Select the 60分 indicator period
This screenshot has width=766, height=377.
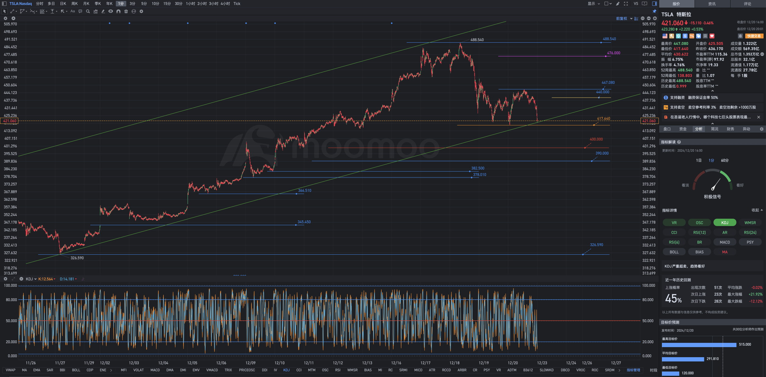pos(725,160)
